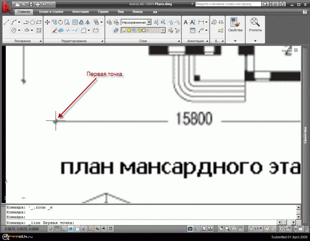The image size is (310, 241).
Task: Expand the Утилиты panel dropdown
Action: (255, 41)
